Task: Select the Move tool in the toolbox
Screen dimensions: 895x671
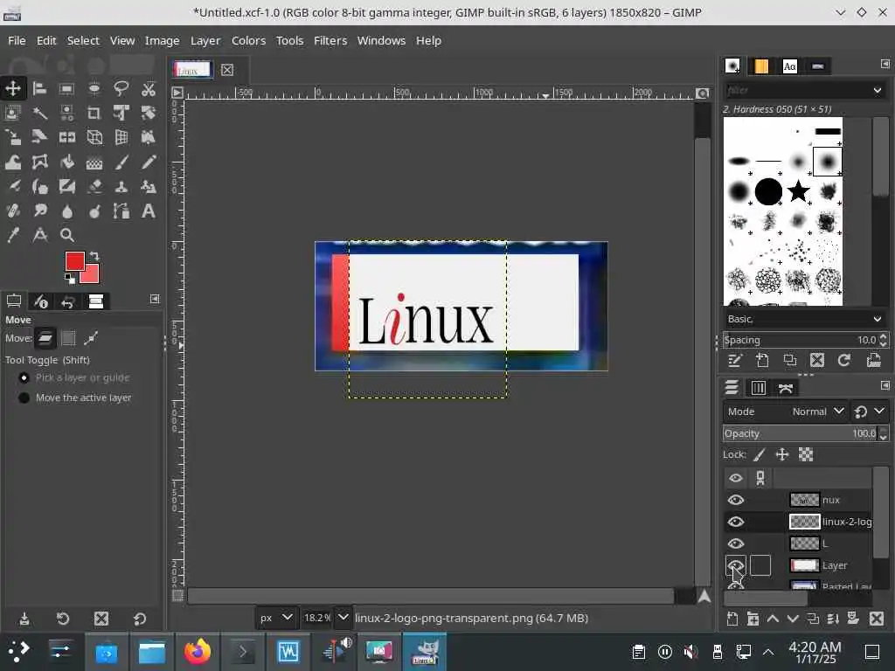Action: [x=12, y=88]
